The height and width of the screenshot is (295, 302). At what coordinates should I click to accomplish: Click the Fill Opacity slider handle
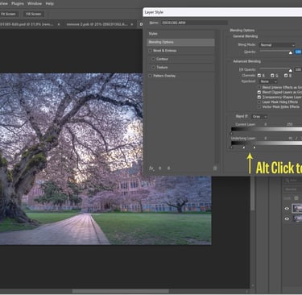coord(290,70)
